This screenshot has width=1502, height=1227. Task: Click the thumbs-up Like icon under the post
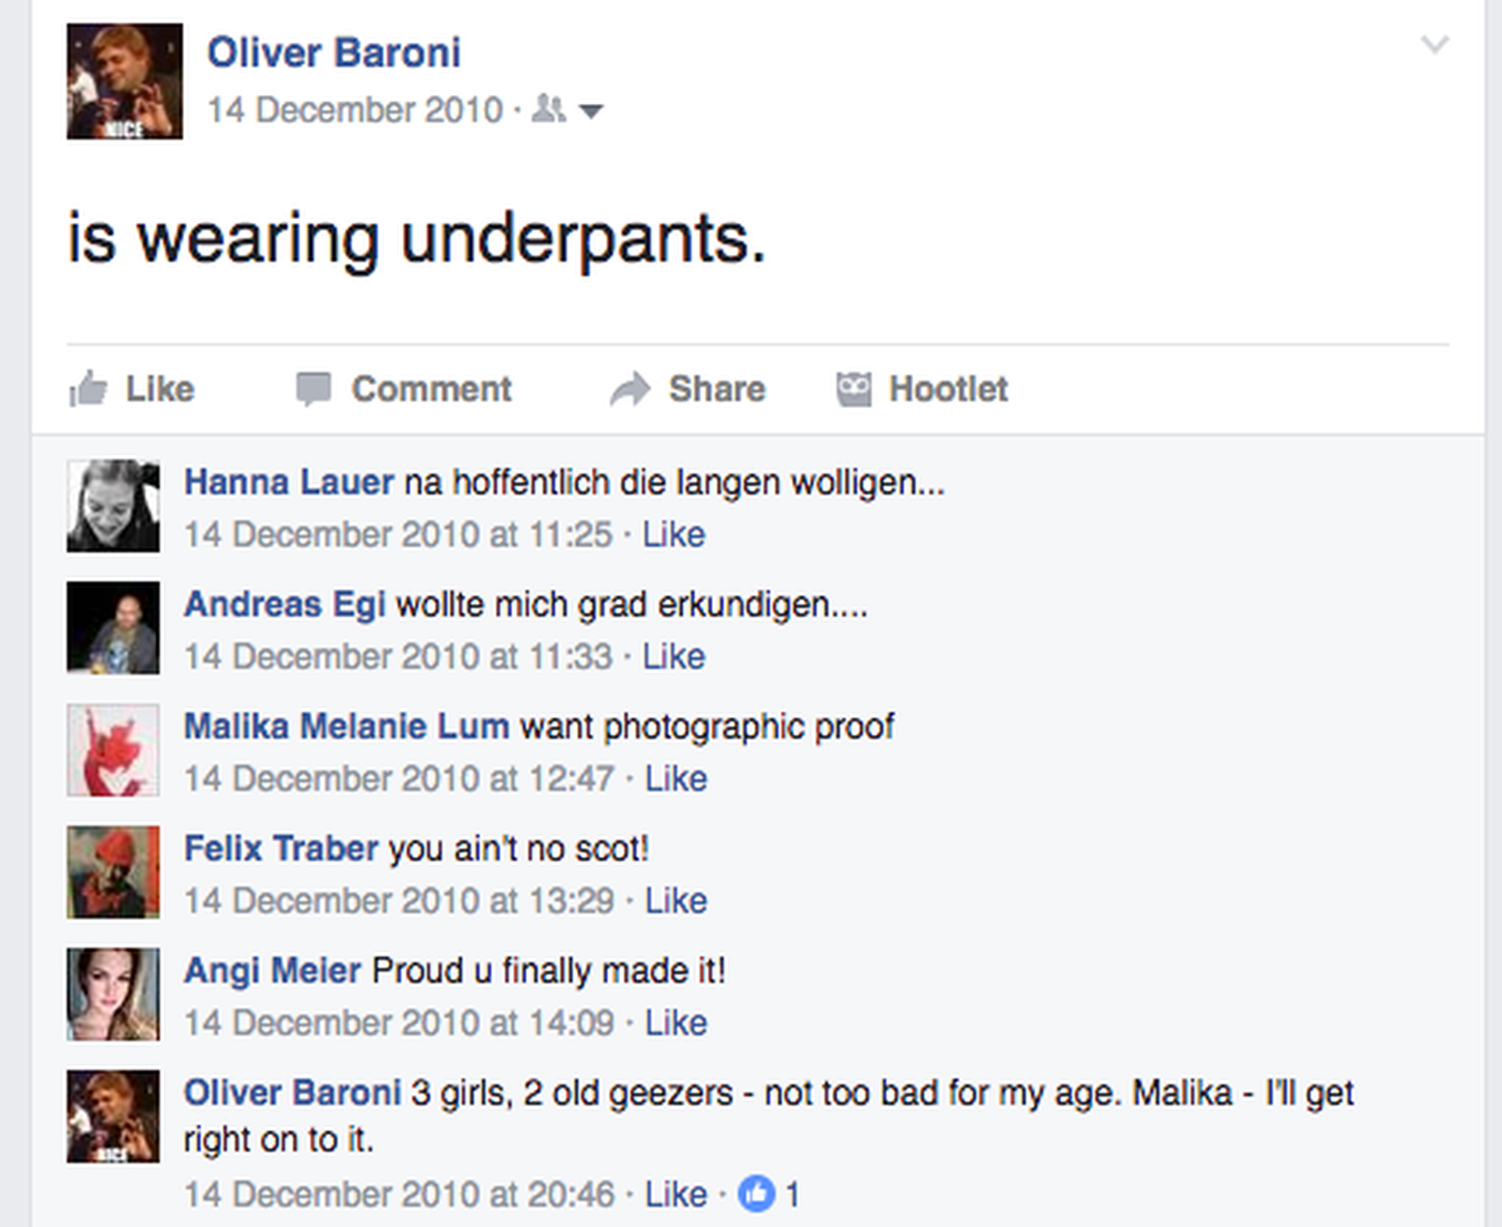point(88,388)
